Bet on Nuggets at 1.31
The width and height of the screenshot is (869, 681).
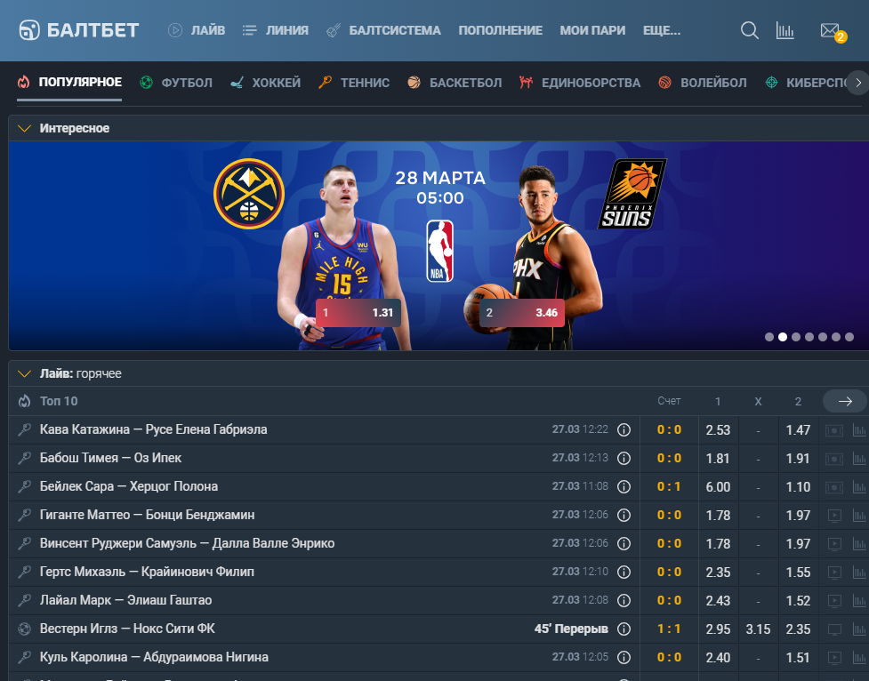point(358,313)
